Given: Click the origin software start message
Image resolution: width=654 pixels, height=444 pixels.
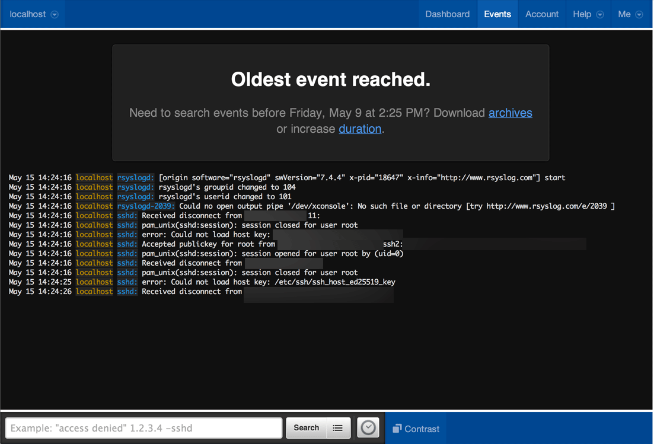Looking at the screenshot, I should click(x=362, y=178).
